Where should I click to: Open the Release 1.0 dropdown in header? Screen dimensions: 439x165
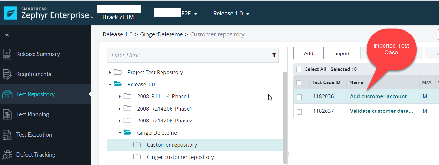pos(231,14)
